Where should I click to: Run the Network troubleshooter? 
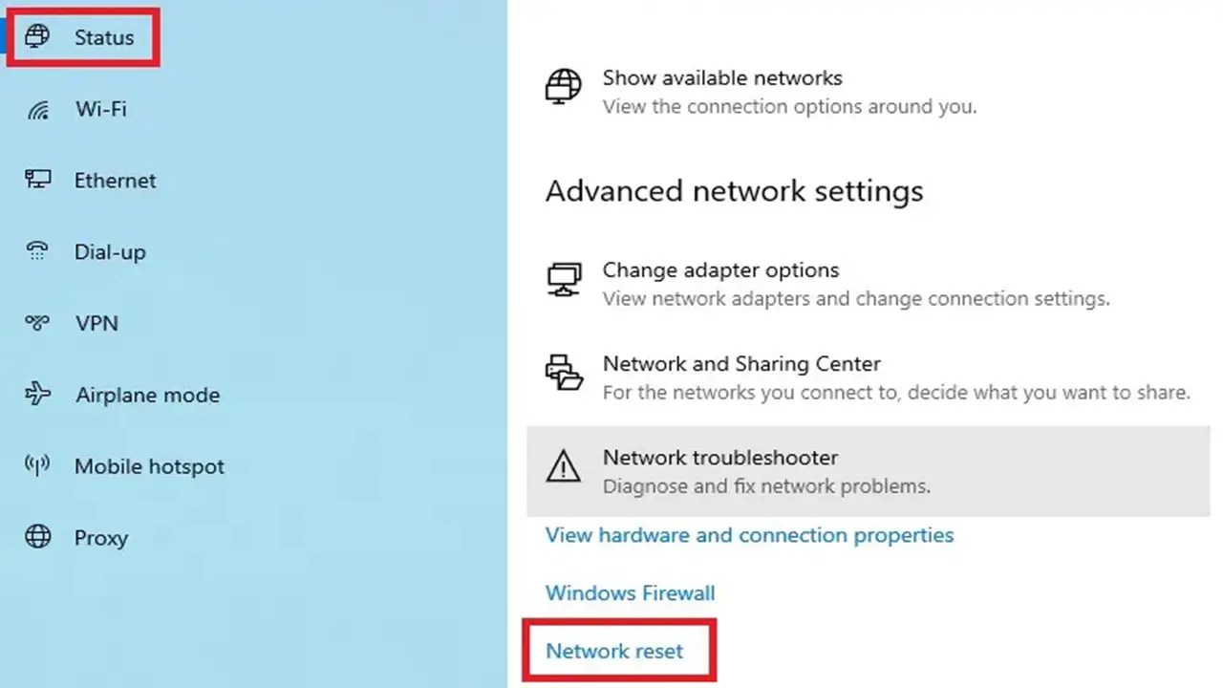click(720, 458)
